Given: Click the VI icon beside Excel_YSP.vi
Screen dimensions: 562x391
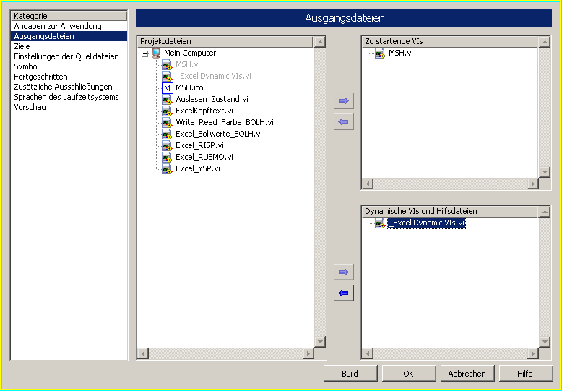Looking at the screenshot, I should tap(167, 168).
